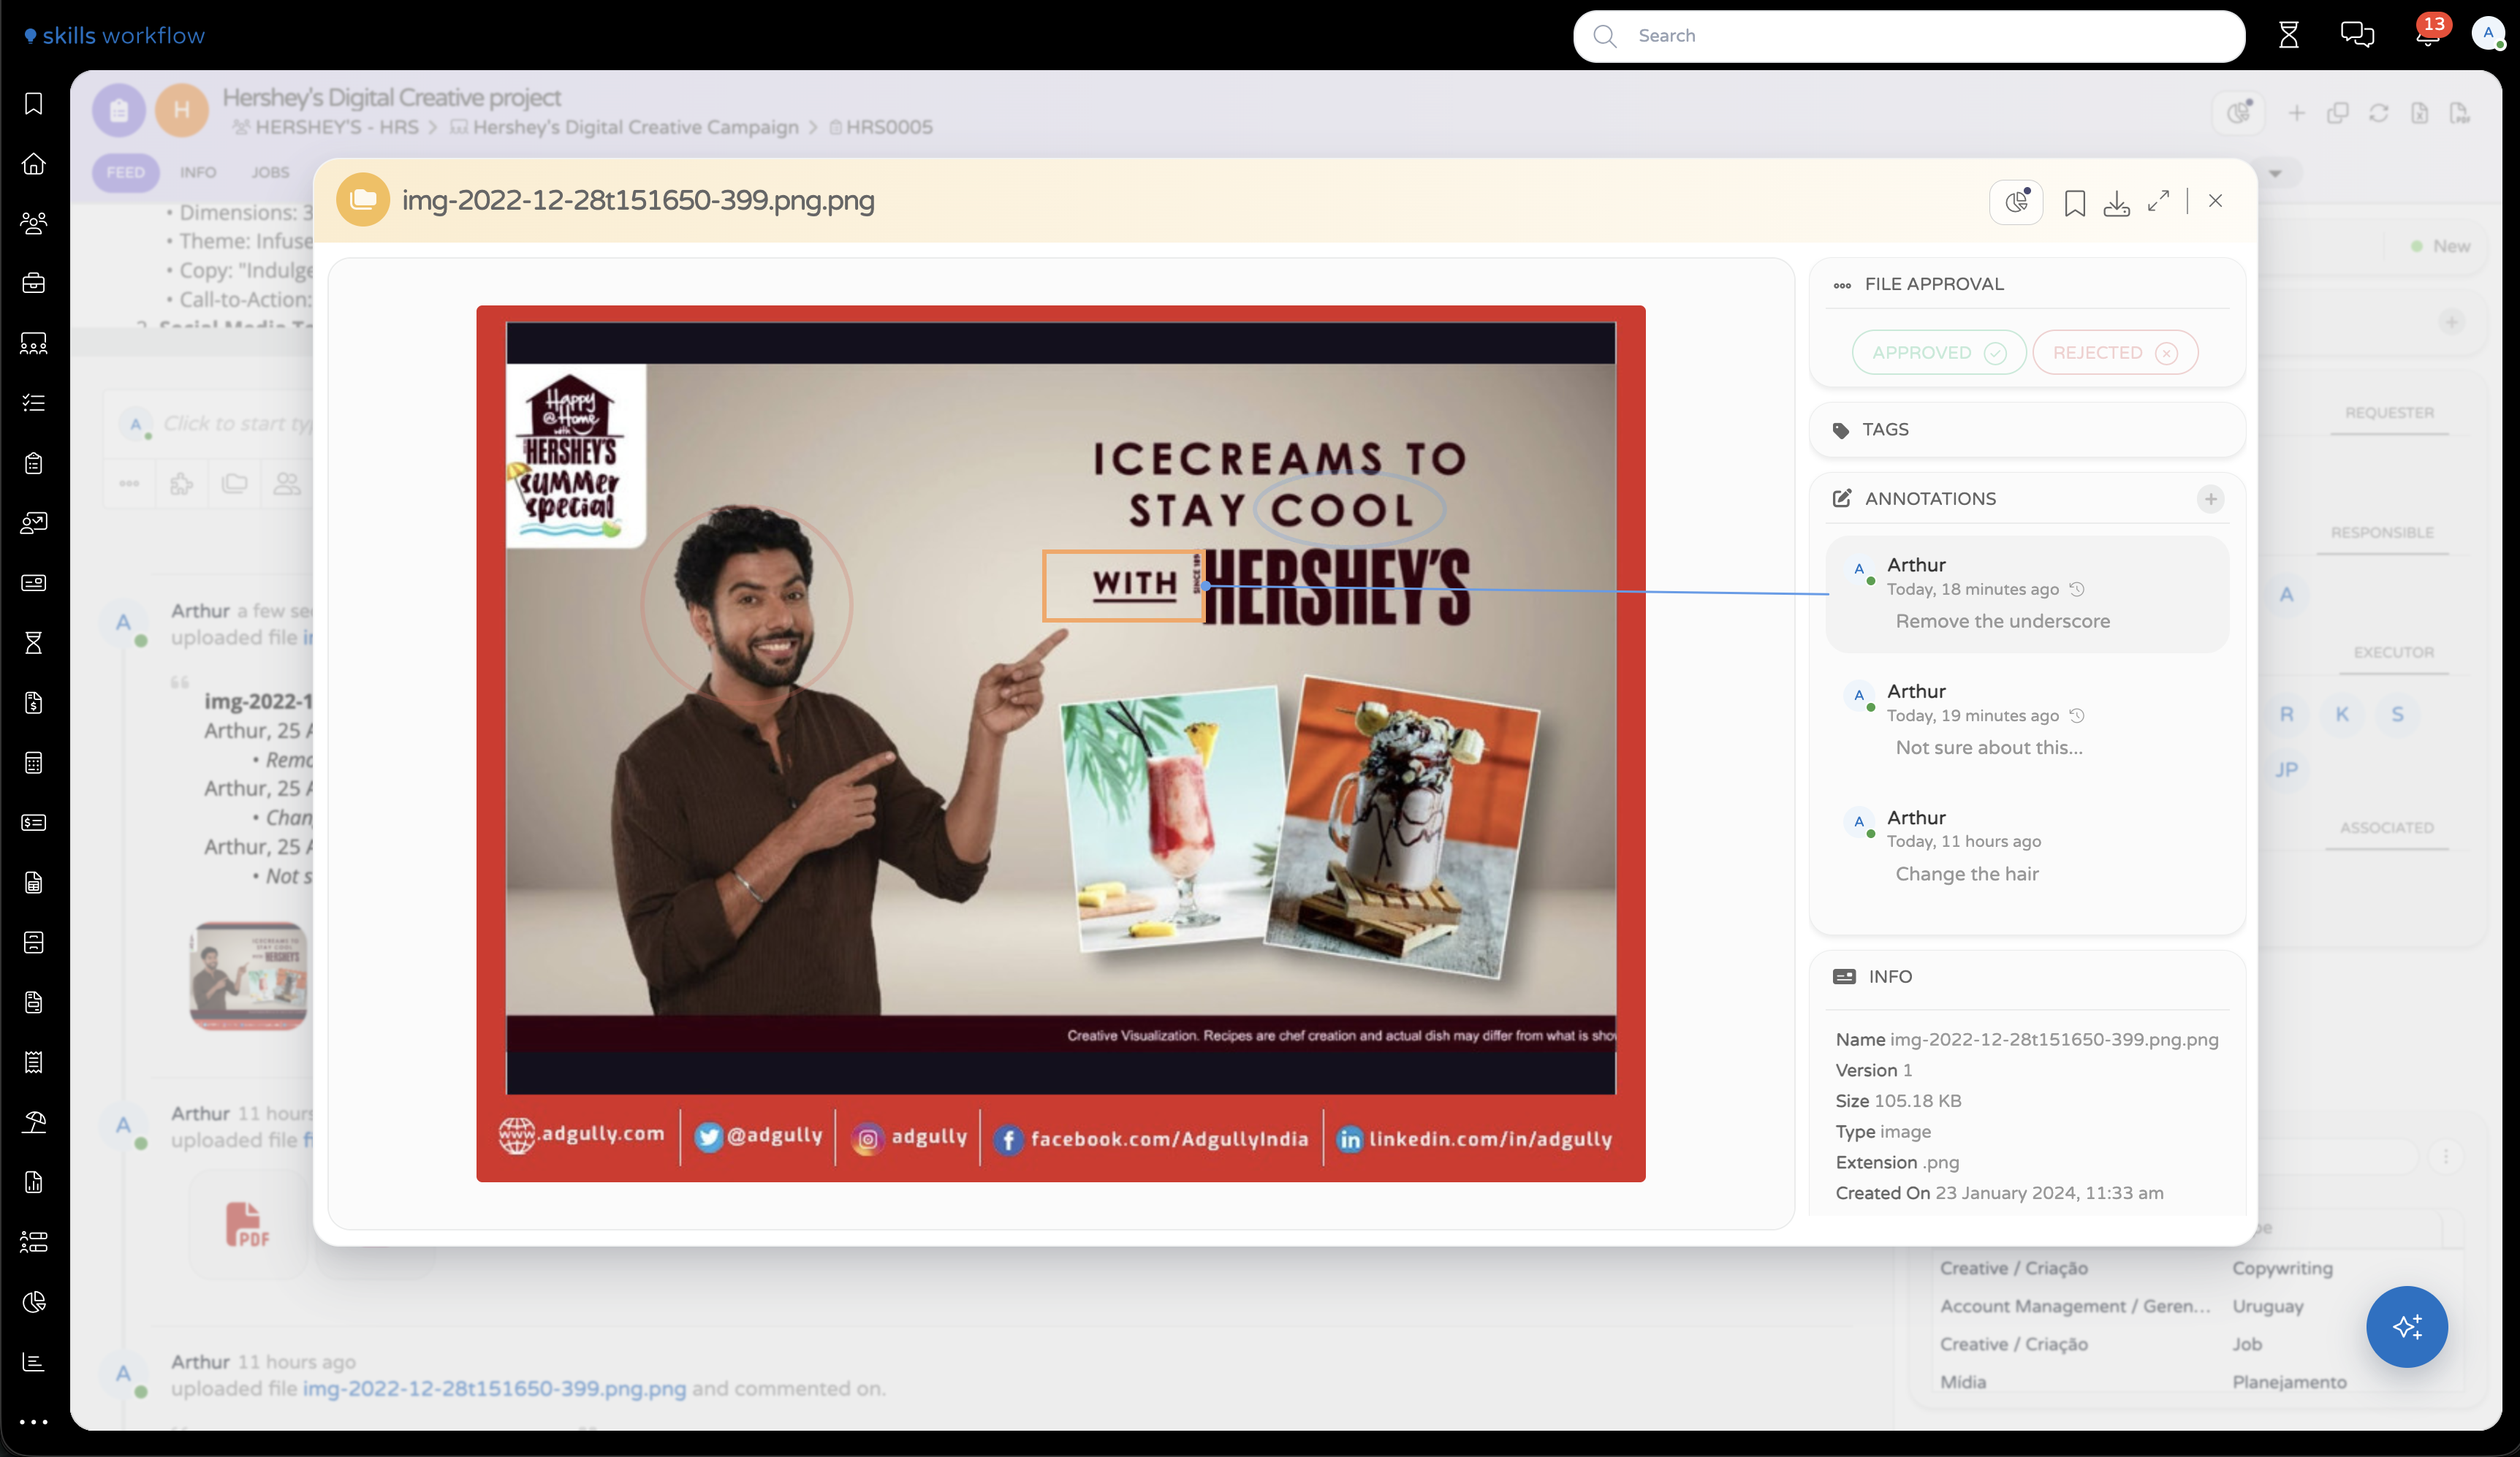Select the 'Not sure about this...' annotation
2520x1457 pixels.
(2027, 720)
